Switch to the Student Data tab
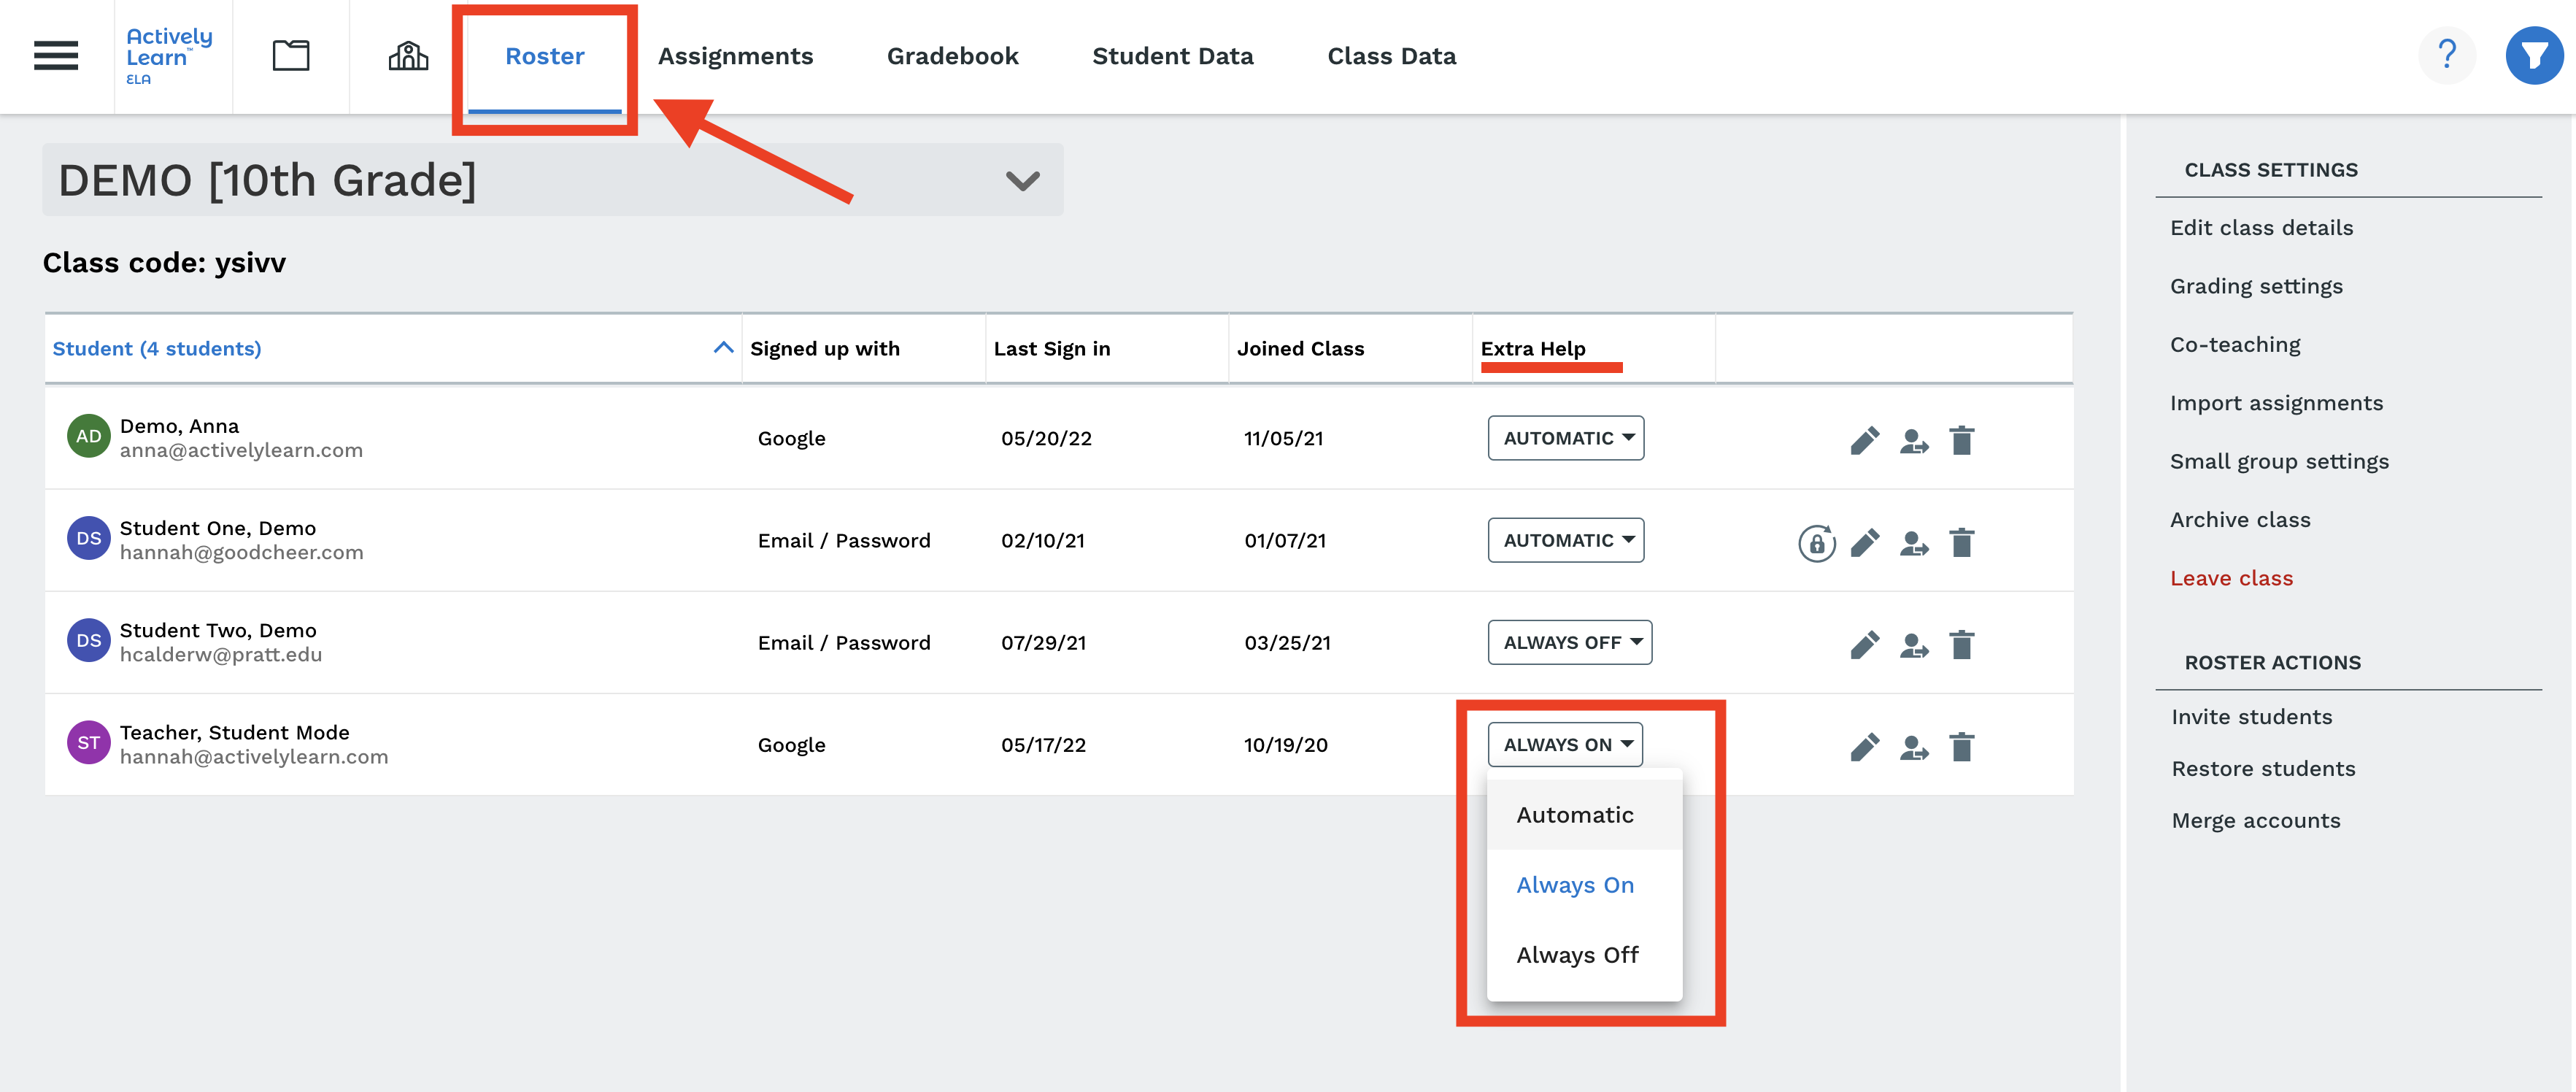The width and height of the screenshot is (2576, 1092). (1172, 56)
